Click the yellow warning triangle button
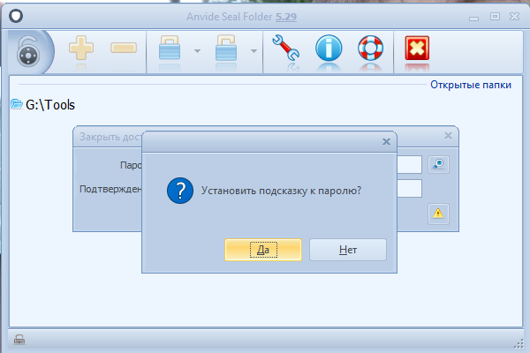This screenshot has width=530, height=353. pos(439,212)
